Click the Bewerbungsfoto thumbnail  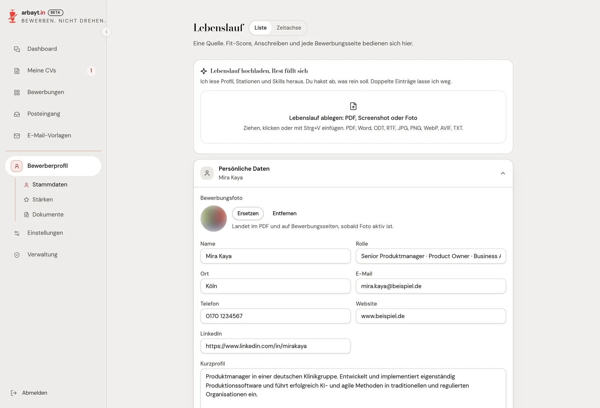click(x=214, y=219)
